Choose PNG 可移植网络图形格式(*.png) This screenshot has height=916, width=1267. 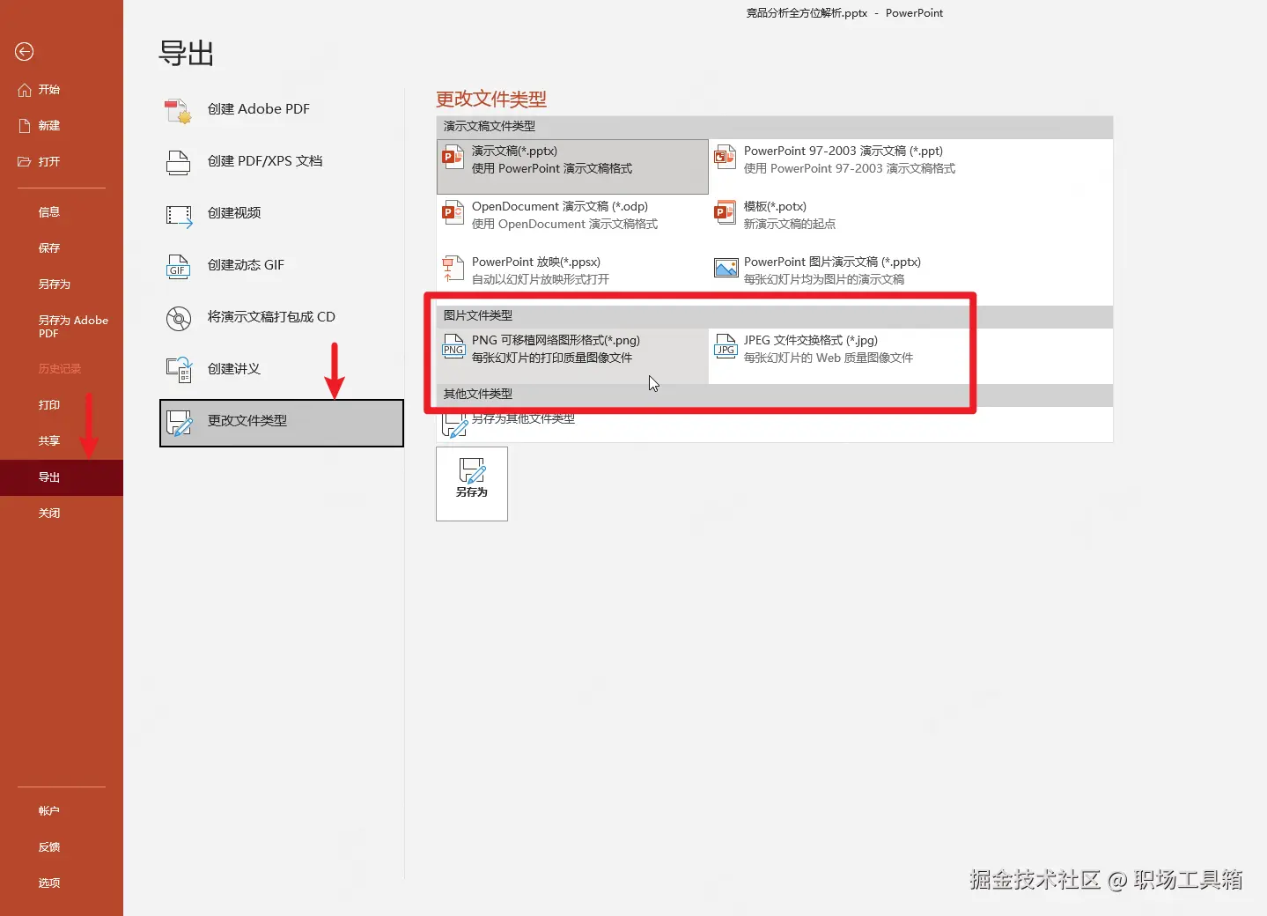(572, 356)
